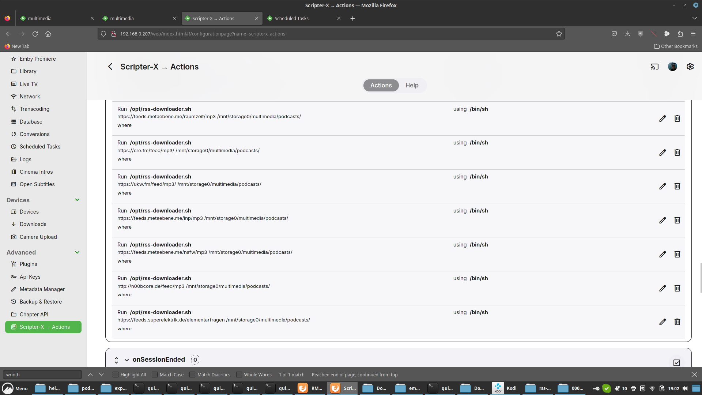Click the find bar search field
The width and height of the screenshot is (702, 395).
click(x=42, y=375)
